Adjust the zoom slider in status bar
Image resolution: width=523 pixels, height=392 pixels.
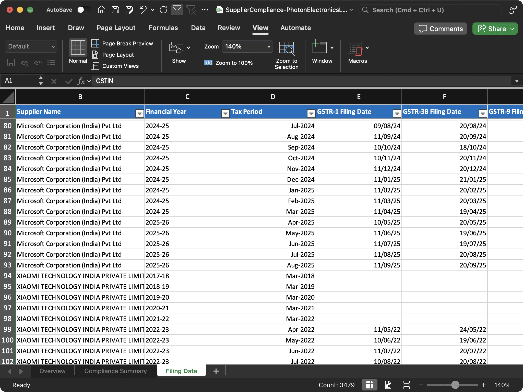click(455, 385)
